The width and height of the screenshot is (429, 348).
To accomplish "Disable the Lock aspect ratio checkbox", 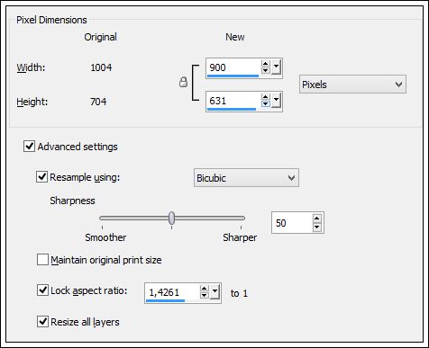I will point(42,290).
